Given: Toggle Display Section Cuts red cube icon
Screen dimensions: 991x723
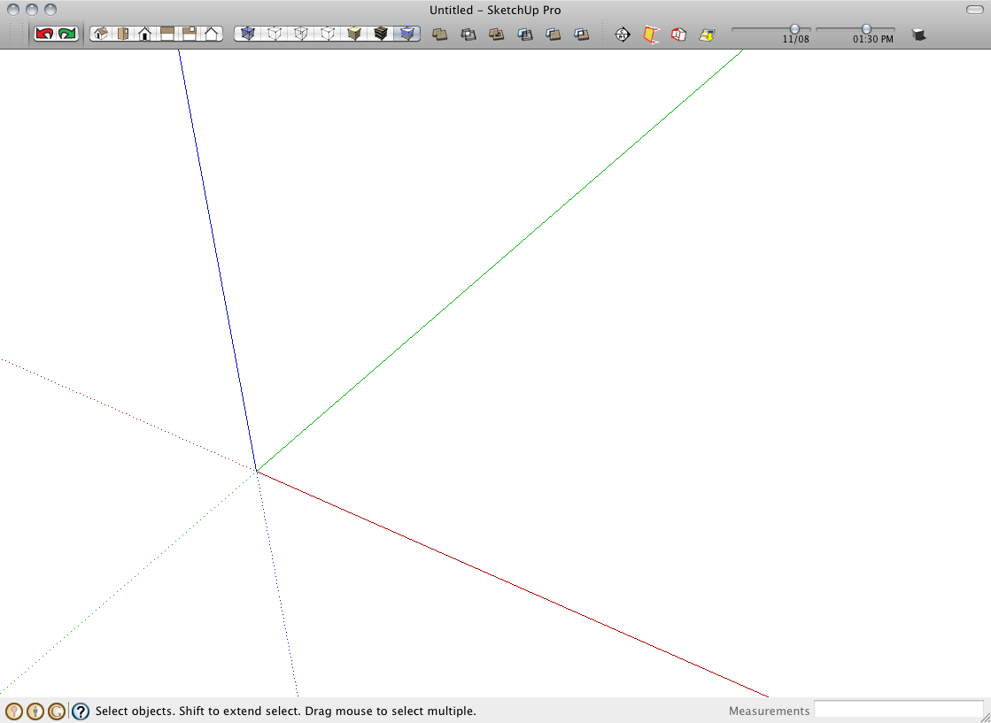Looking at the screenshot, I should point(678,35).
